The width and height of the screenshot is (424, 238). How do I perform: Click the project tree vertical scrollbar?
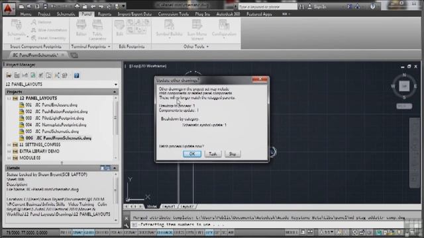point(116,128)
